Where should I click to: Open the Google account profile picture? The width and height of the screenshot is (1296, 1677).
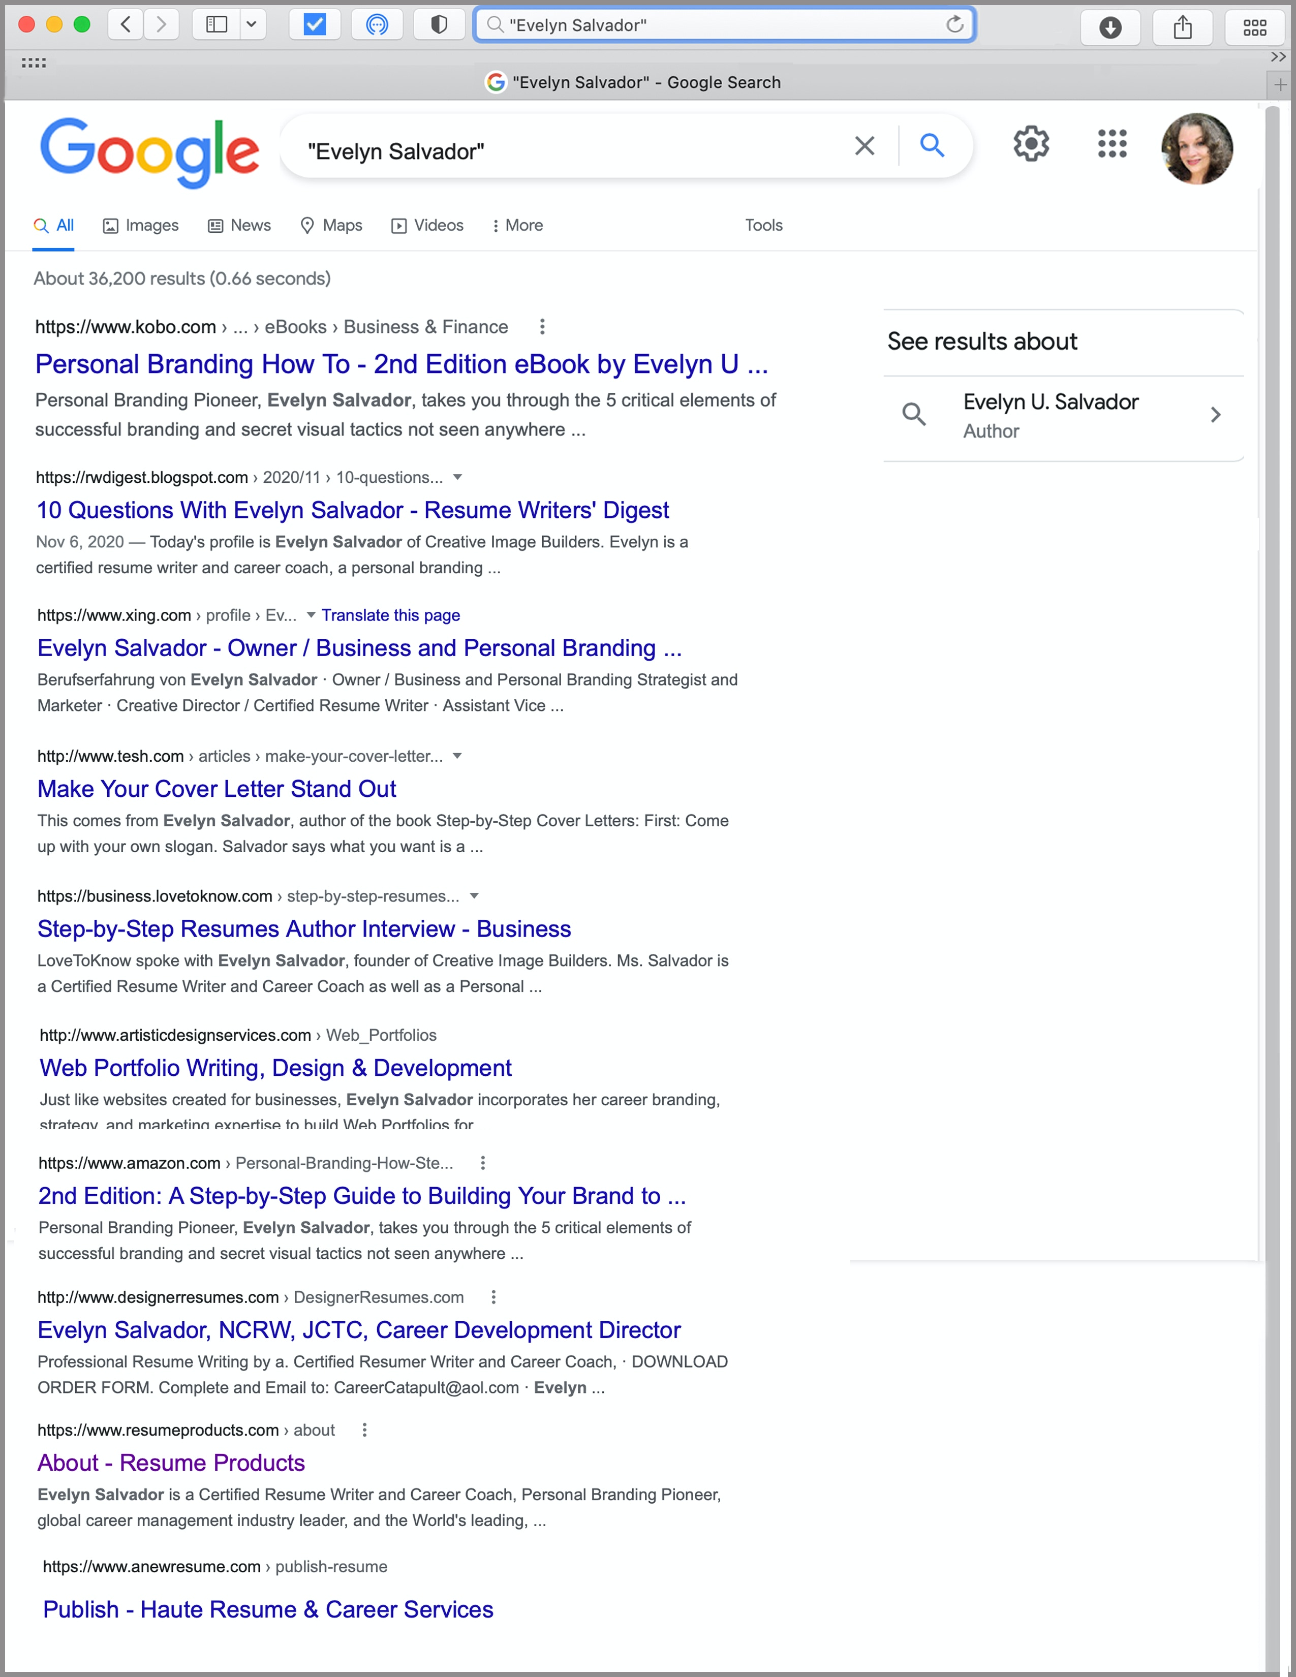pyautogui.click(x=1197, y=149)
